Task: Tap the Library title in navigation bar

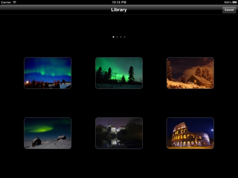Action: tap(119, 10)
